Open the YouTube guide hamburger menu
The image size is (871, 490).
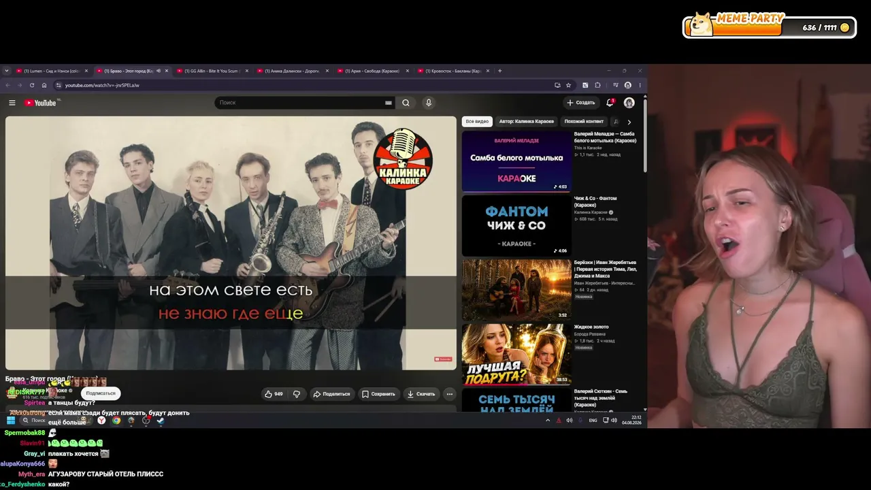12,103
